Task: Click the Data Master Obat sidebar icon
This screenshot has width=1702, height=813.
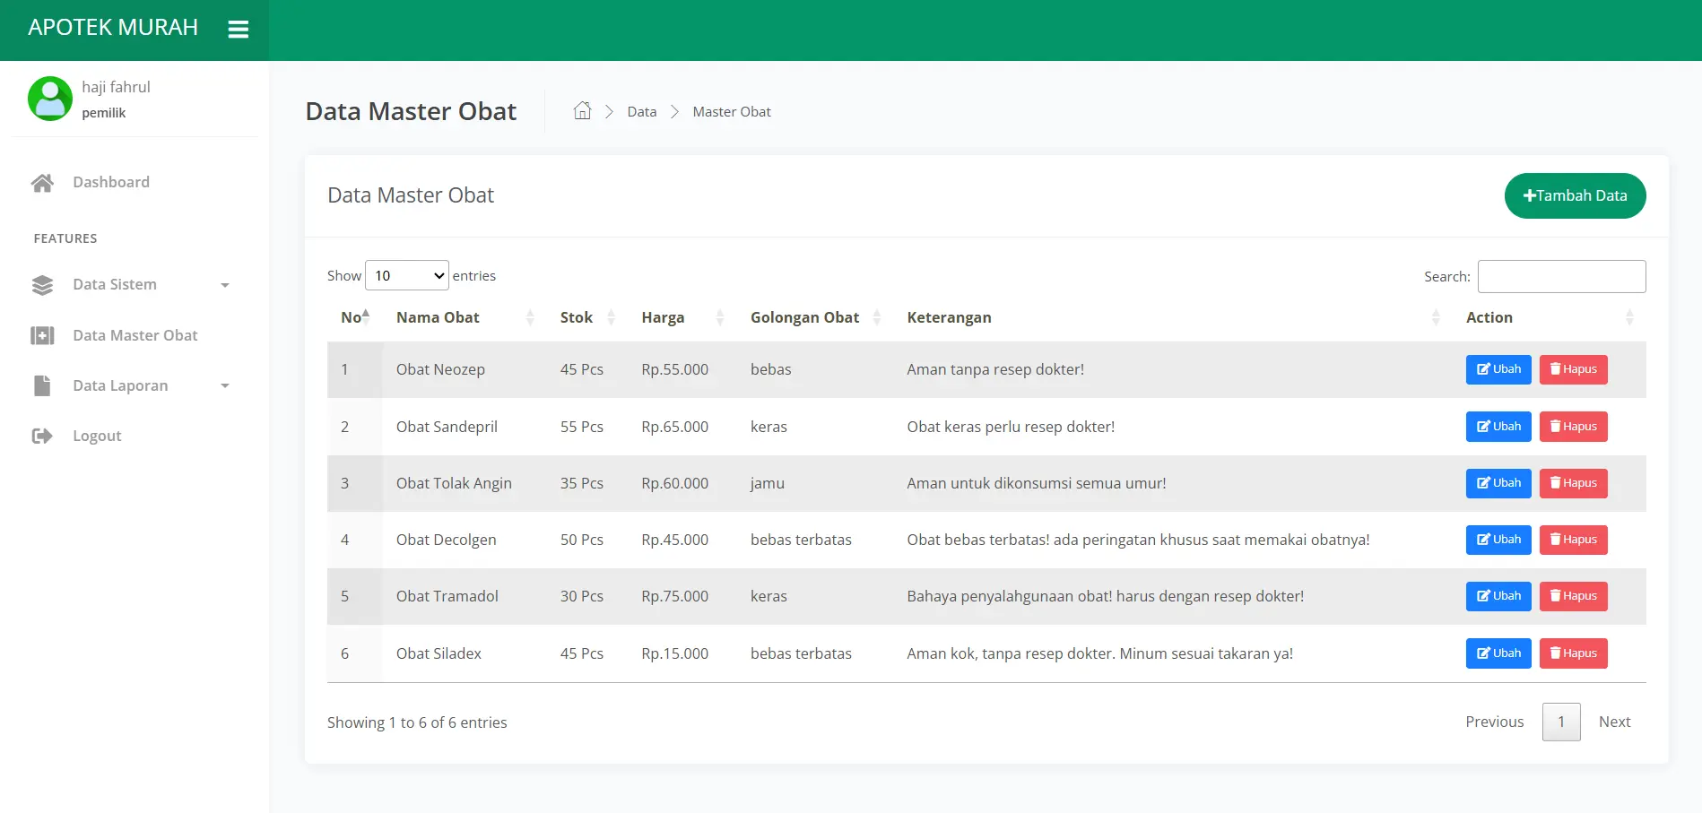Action: click(x=42, y=335)
